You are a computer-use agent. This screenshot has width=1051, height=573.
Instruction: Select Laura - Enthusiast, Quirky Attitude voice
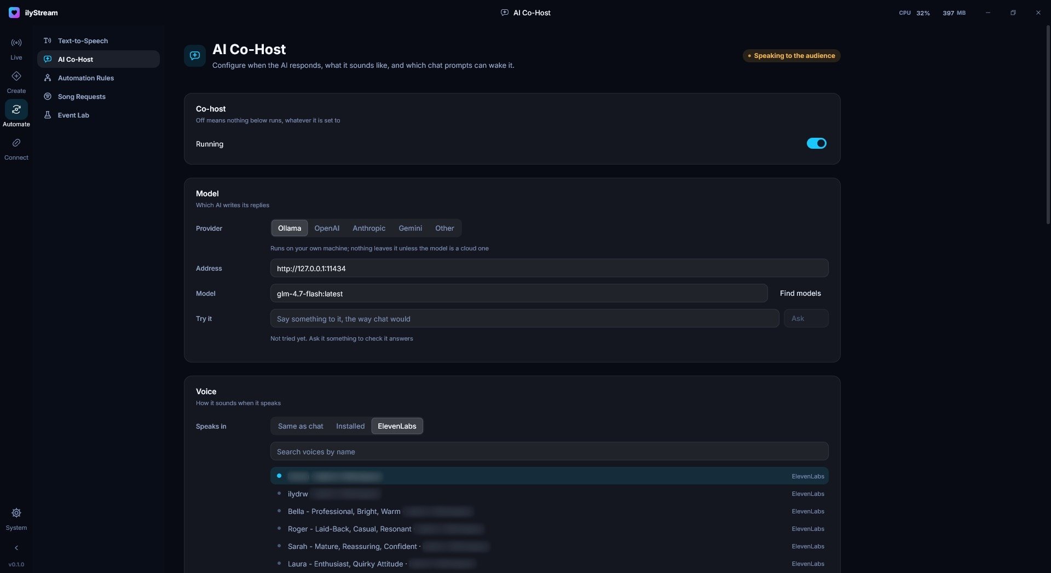(549, 564)
